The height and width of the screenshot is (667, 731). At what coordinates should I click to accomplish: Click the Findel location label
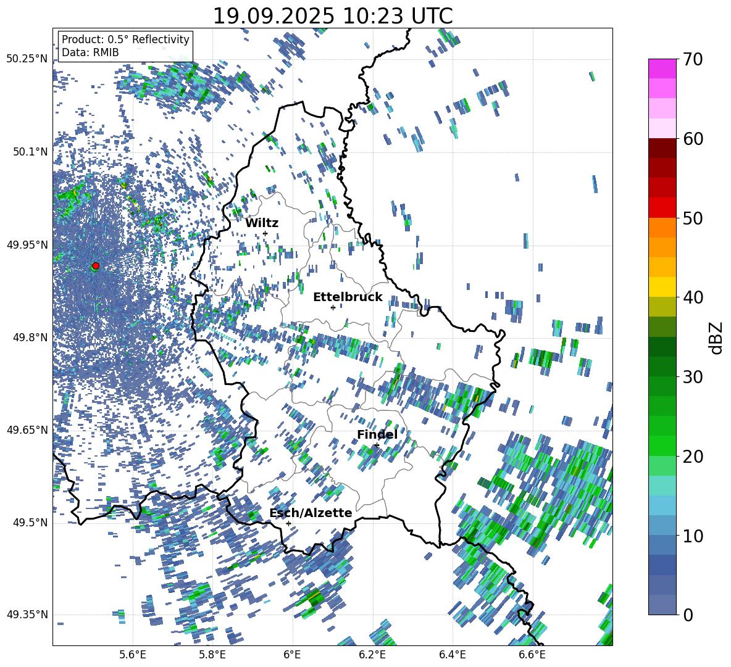tap(377, 434)
